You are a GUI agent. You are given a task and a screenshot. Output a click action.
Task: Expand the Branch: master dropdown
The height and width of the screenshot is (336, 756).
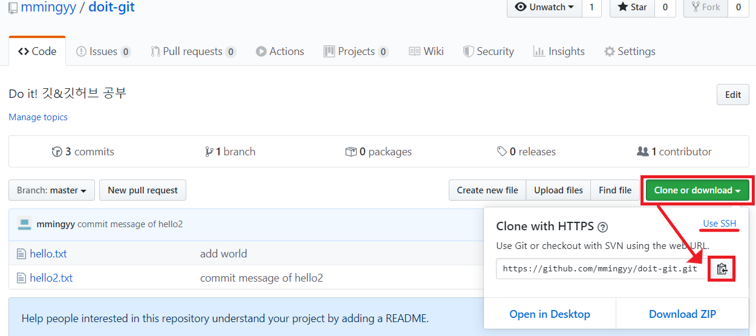click(51, 190)
